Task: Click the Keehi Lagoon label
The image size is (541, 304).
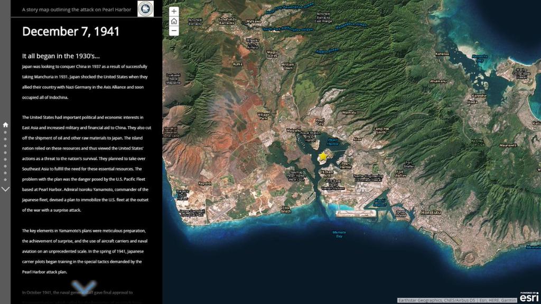Action: point(380,203)
